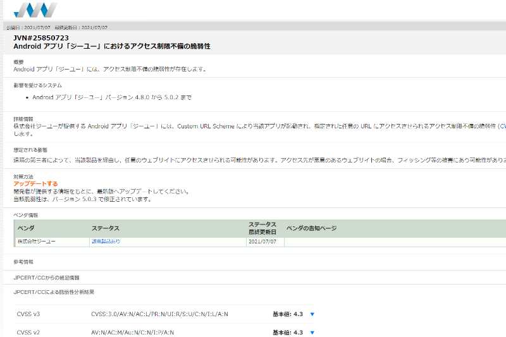Click the JPCERT/CCからの補足情報 heading
Screen dimensions: 506x337
coord(46,278)
